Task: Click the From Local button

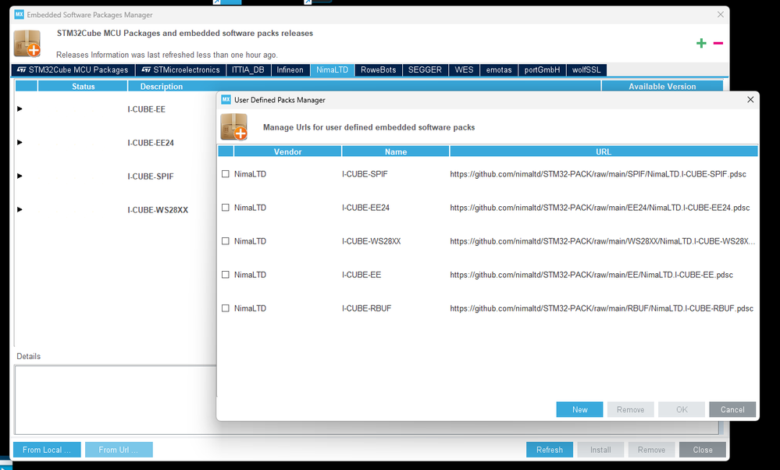Action: [x=47, y=450]
